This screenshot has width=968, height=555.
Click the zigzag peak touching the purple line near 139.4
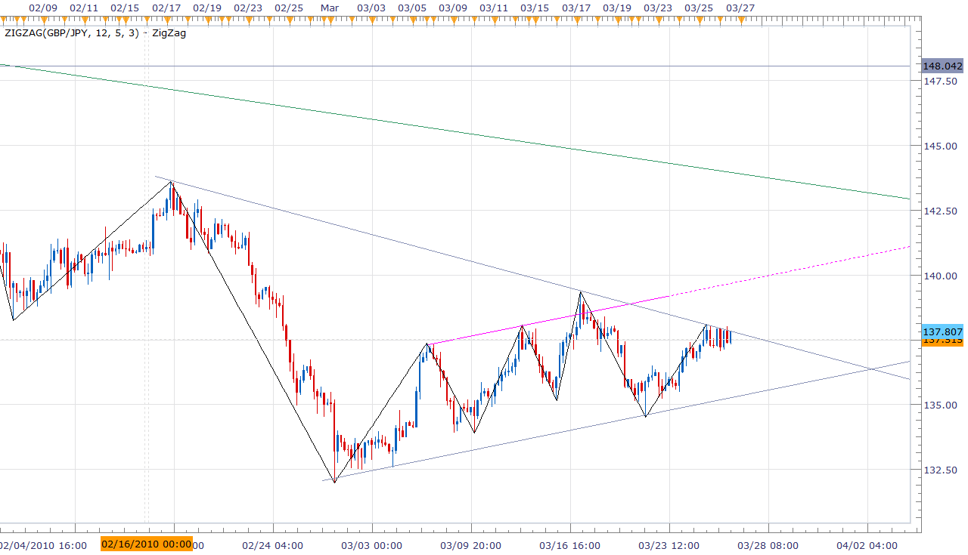coord(581,292)
